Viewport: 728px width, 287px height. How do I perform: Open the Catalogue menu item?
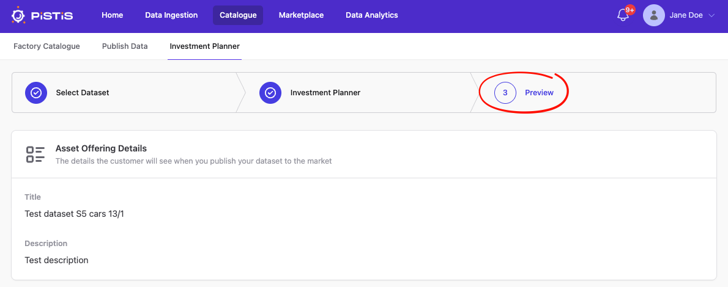238,15
